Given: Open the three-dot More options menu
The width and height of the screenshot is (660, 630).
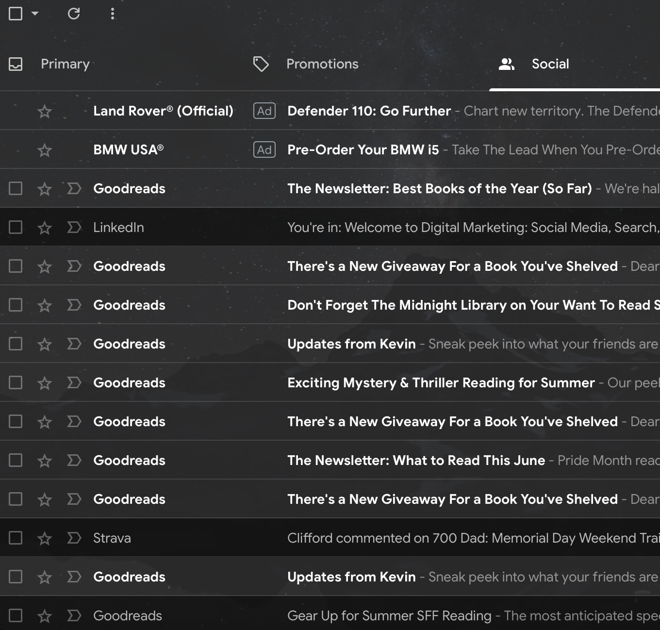Looking at the screenshot, I should 113,14.
